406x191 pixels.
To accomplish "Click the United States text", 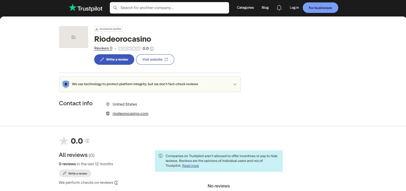I will point(125,104).
